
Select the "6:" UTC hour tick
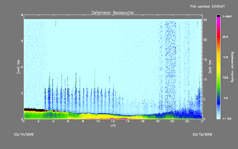coord(69,121)
